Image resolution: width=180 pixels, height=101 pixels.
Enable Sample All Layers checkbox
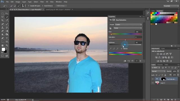click(29, 6)
